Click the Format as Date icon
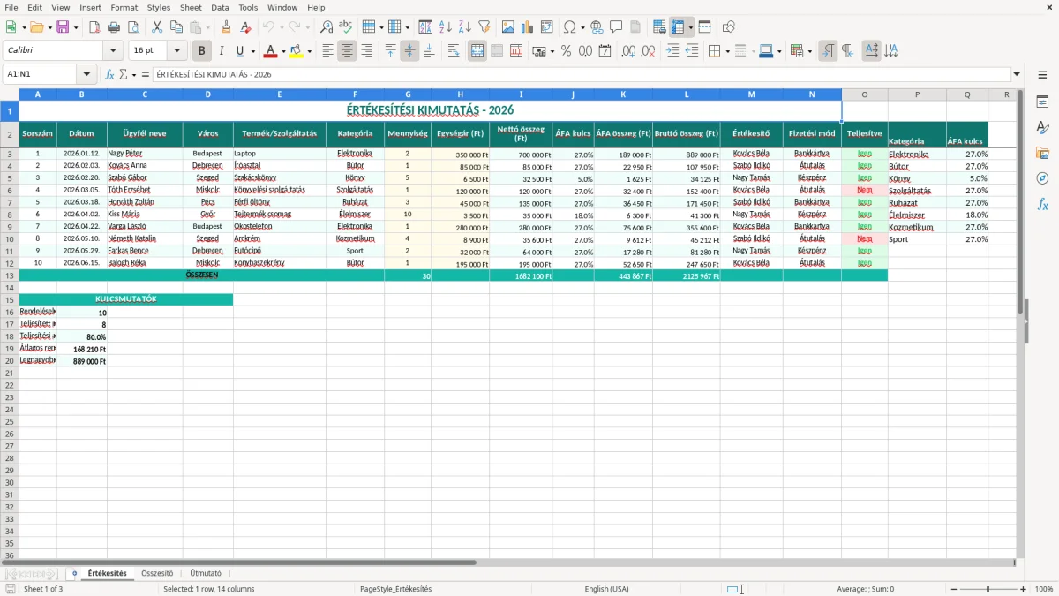 (x=605, y=51)
